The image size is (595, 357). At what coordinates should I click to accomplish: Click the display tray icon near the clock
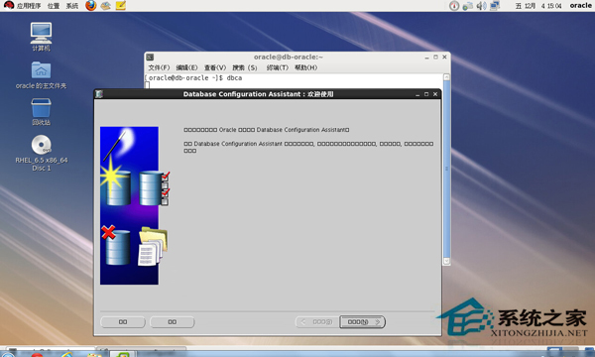click(x=495, y=6)
